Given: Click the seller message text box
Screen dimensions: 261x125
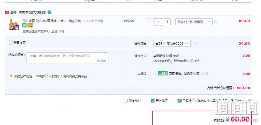Looking at the screenshot, I should tap(67, 58).
